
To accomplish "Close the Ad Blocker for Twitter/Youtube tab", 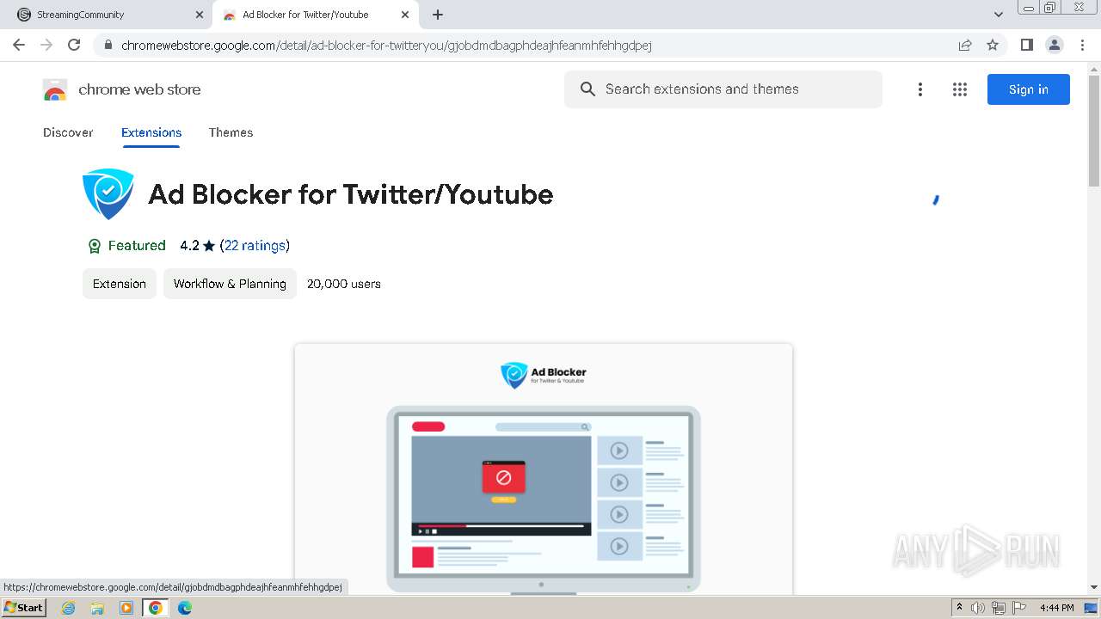I will (405, 15).
